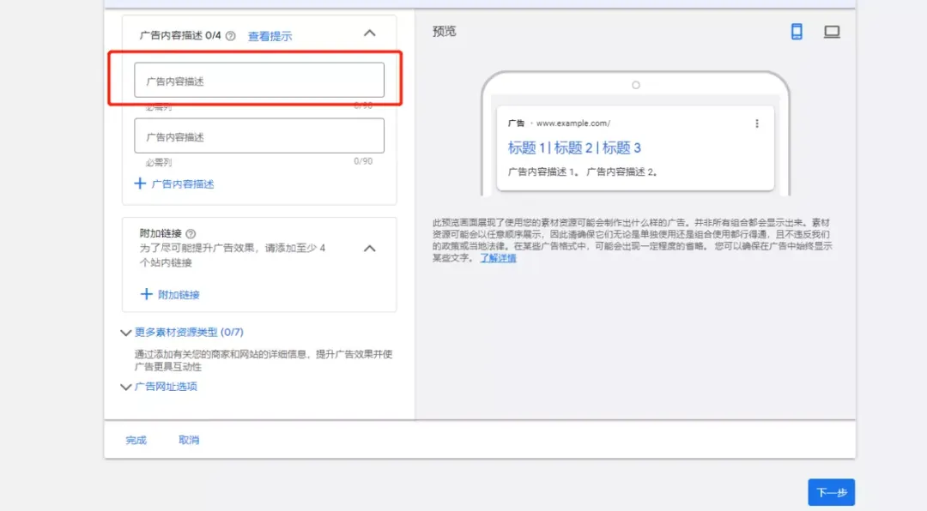This screenshot has width=927, height=511.
Task: Click plus icon to add 附加链接
Action: (146, 294)
